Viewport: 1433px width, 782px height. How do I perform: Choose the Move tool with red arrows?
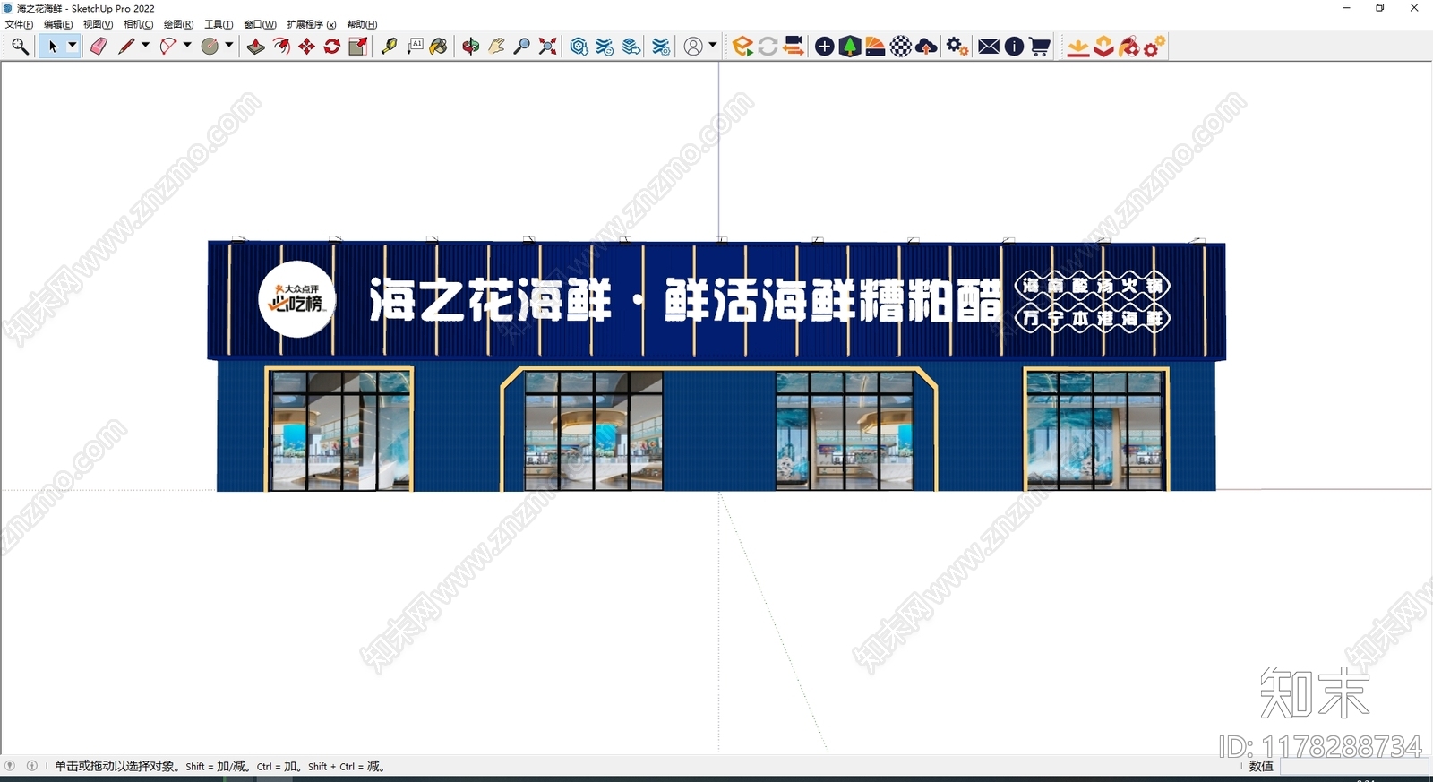click(x=306, y=47)
